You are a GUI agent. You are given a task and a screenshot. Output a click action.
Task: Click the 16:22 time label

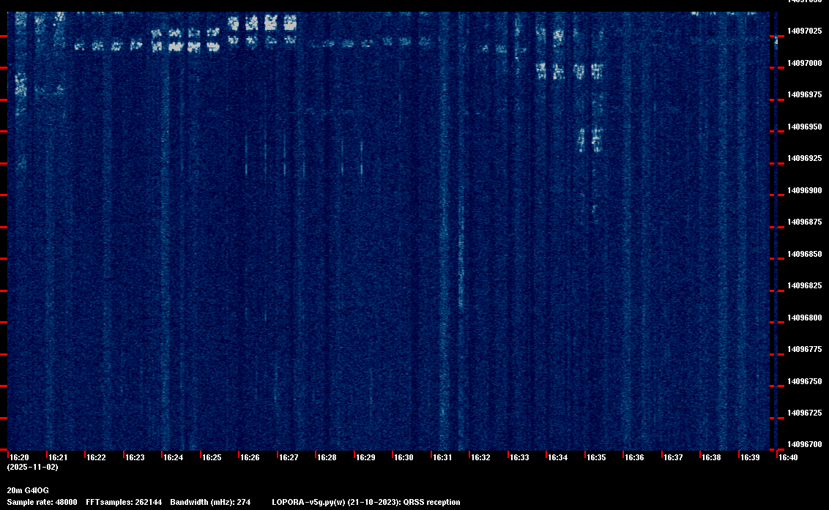tap(96, 457)
